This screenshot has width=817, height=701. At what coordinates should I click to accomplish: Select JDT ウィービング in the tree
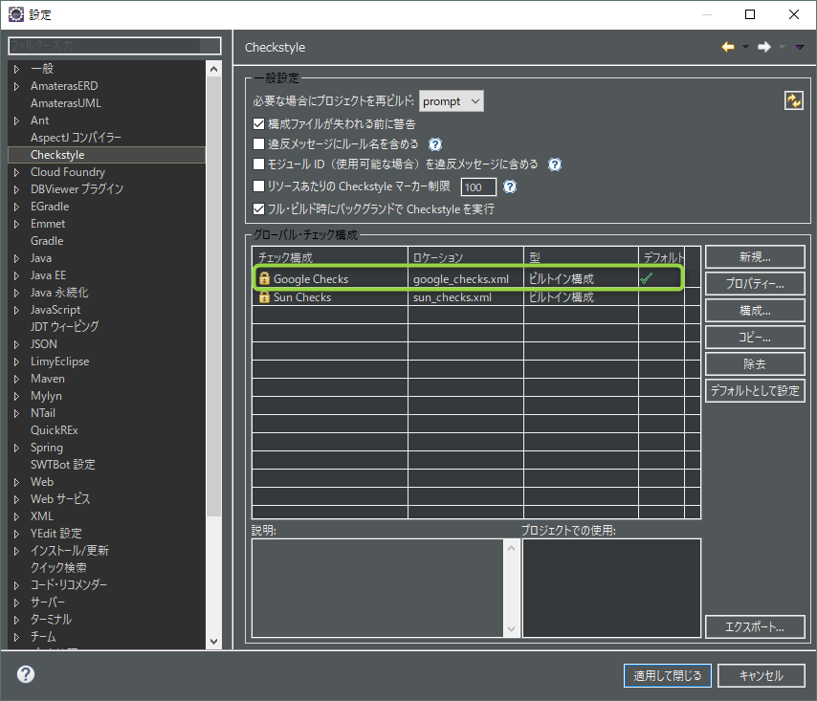click(65, 326)
